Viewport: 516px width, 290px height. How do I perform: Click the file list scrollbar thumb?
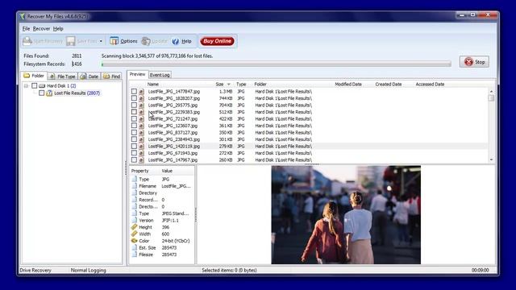pyautogui.click(x=491, y=98)
